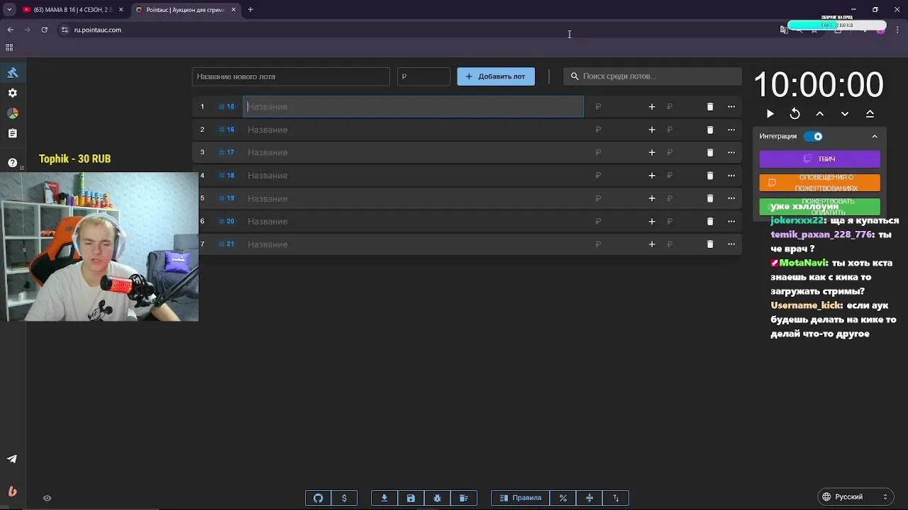Toggle the Интеграции switch

[x=814, y=136]
